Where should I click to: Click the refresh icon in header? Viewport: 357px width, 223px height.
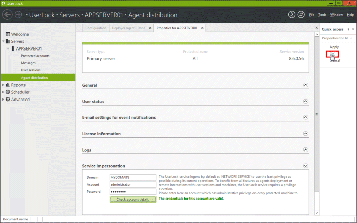[x=301, y=15]
